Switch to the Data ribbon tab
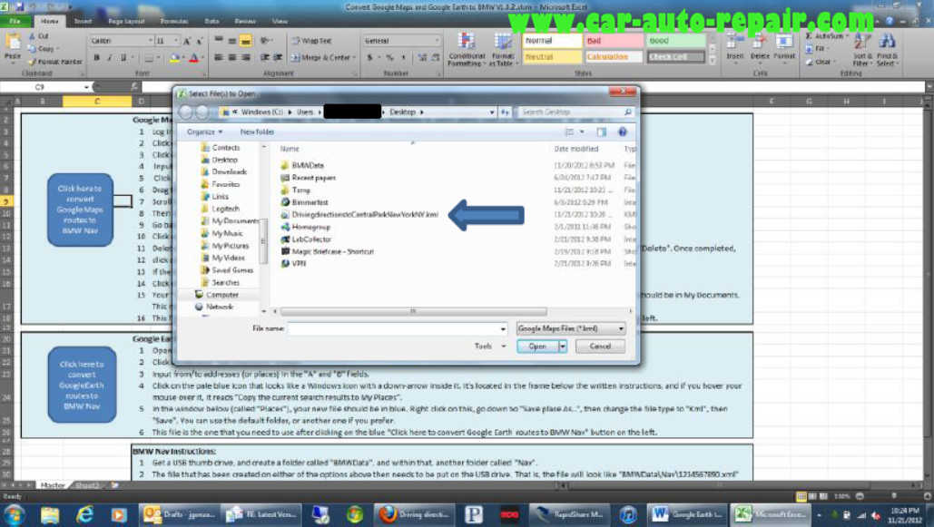 [211, 21]
